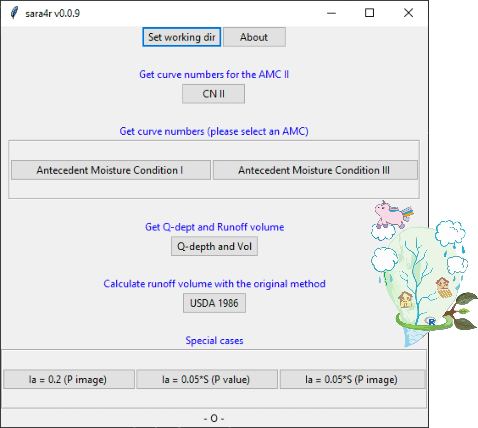Click the Special cases heading label
478x428 pixels.
(x=214, y=341)
